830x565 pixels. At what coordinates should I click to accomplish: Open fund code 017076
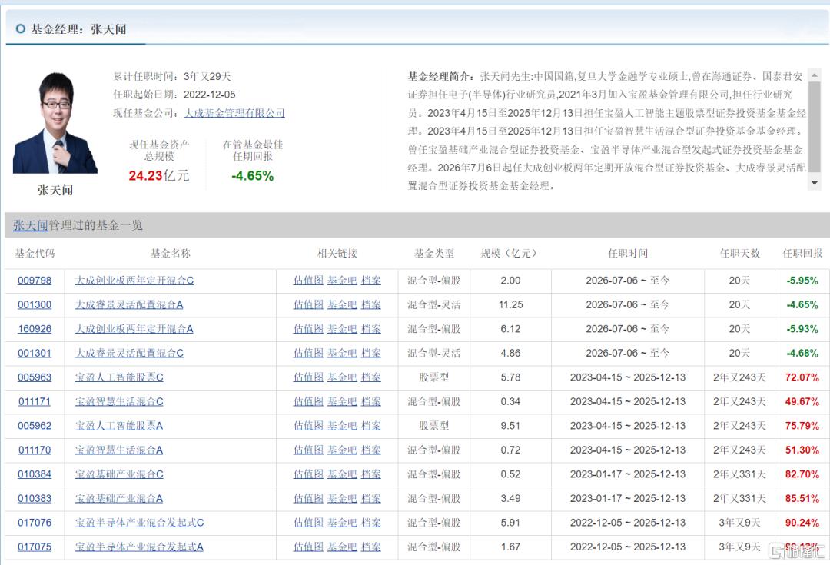(x=35, y=523)
